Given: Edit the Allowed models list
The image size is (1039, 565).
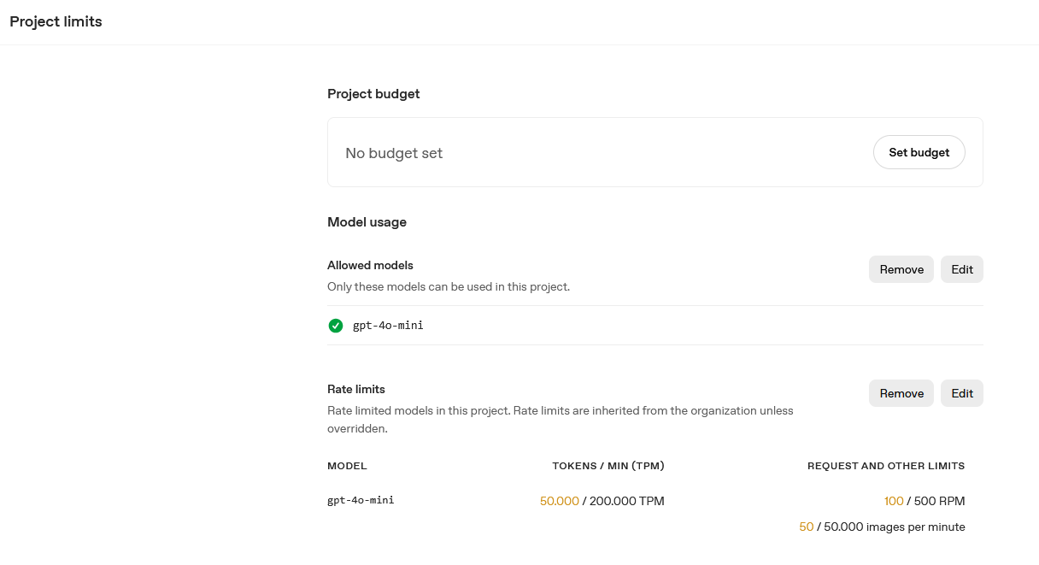Looking at the screenshot, I should [x=962, y=269].
